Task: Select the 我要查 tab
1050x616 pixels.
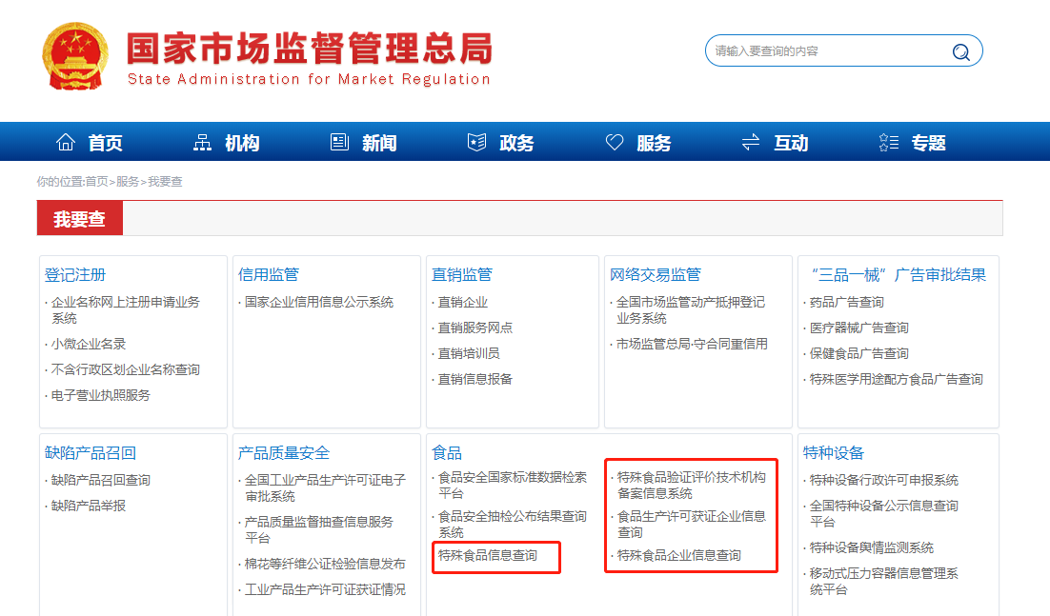Action: 79,219
